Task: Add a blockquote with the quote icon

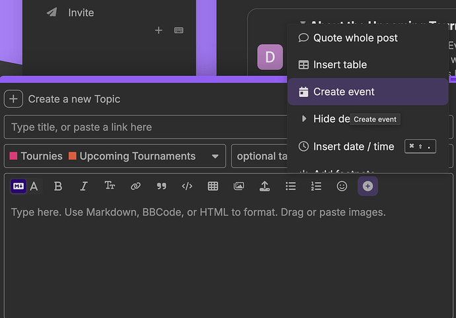Action: (x=161, y=187)
